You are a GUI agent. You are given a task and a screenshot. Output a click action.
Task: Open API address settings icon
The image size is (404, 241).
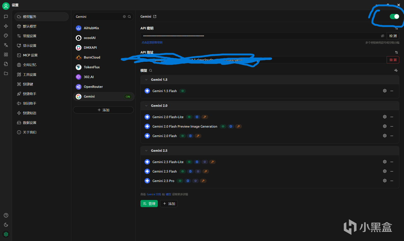396,52
